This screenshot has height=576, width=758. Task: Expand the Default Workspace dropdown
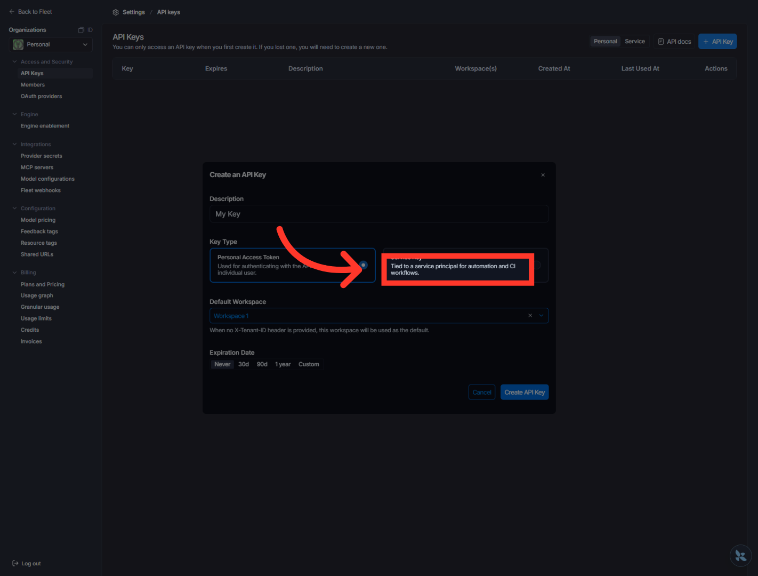coord(541,316)
